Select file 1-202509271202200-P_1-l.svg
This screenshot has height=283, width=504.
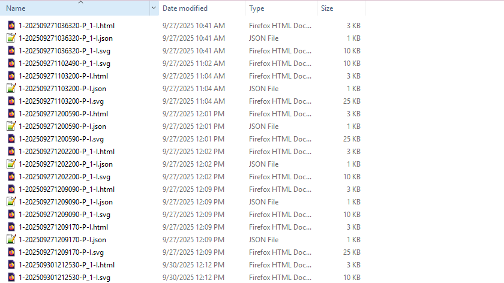pos(64,177)
